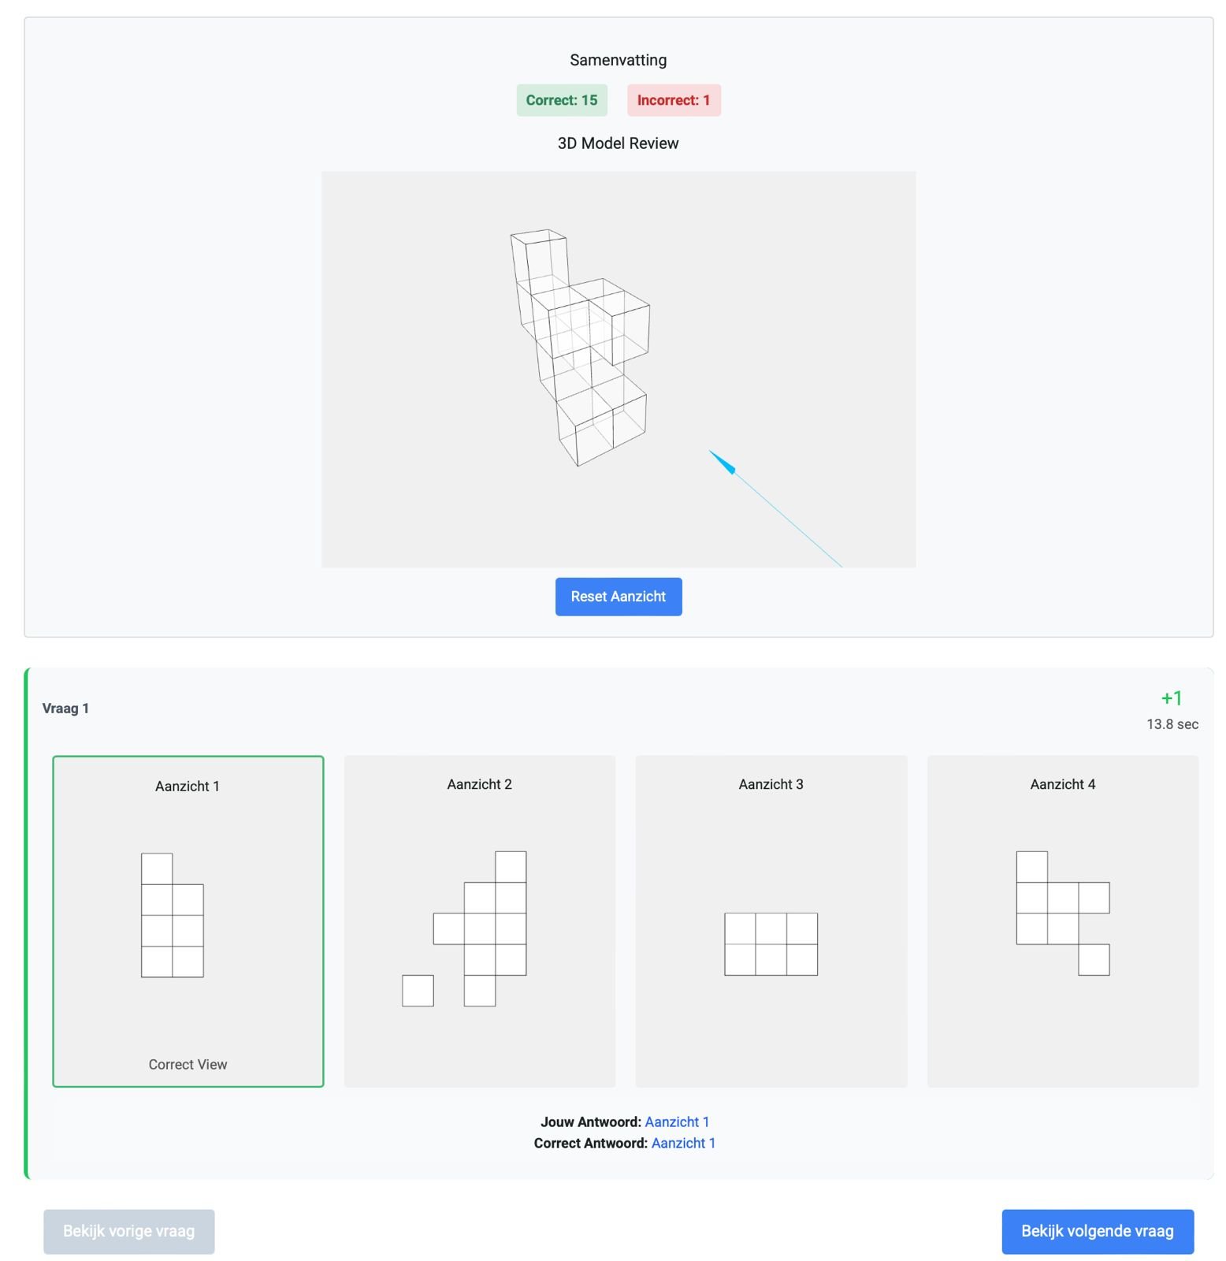
Task: Click the Correct View label
Action: click(188, 1064)
